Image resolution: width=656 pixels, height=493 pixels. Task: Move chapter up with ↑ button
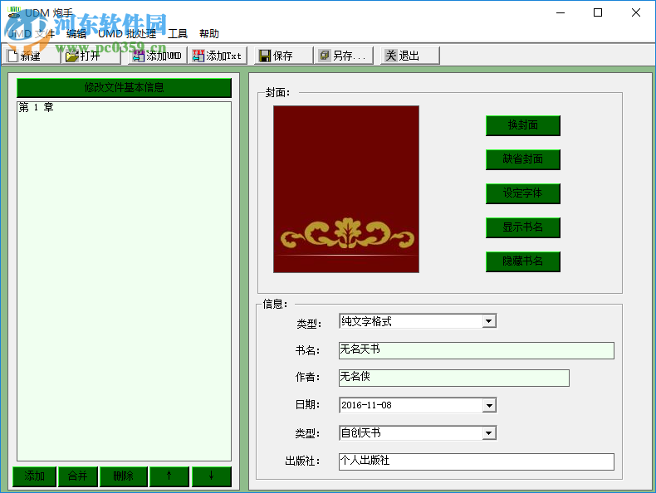(x=169, y=476)
